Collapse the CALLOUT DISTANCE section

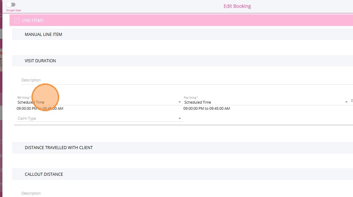pos(19,174)
